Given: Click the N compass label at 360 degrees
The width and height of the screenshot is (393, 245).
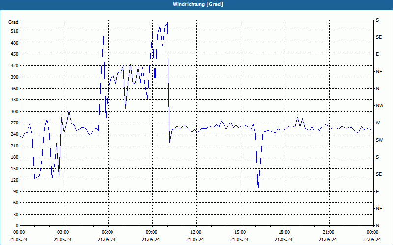Looking at the screenshot, I should point(377,89).
